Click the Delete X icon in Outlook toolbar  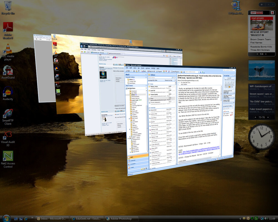(x=139, y=71)
